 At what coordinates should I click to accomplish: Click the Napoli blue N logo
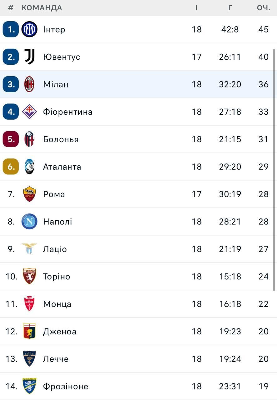(x=29, y=222)
